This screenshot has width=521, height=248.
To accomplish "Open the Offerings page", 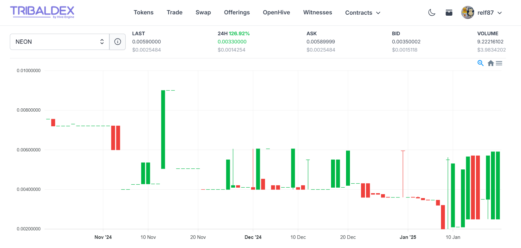I will click(x=237, y=12).
